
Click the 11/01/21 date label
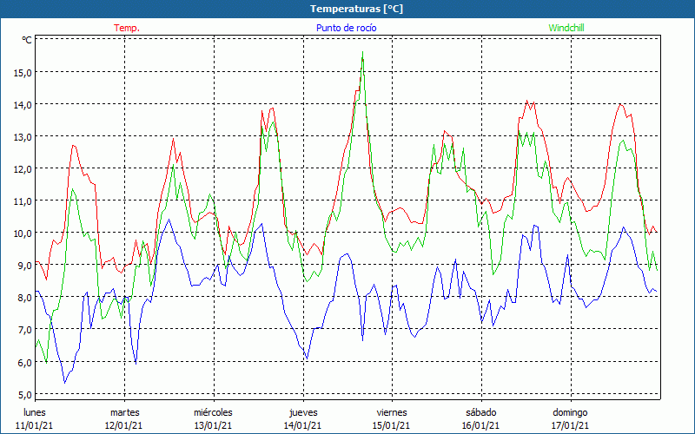[34, 425]
